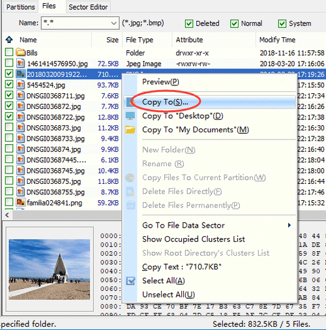Toggle the Normal filter checkbox
The image size is (326, 330).
[x=234, y=23]
